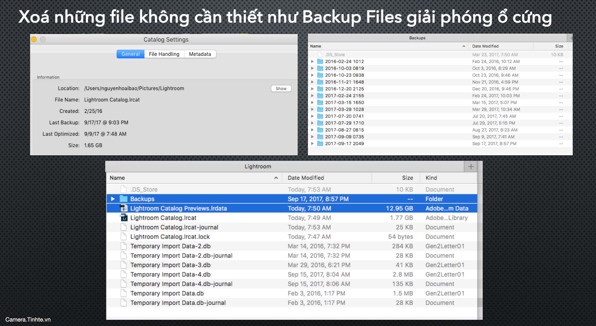The image size is (596, 326).
Task: Click the Lightroom Catalog.lrcat.lock document icon
Action: pos(124,237)
